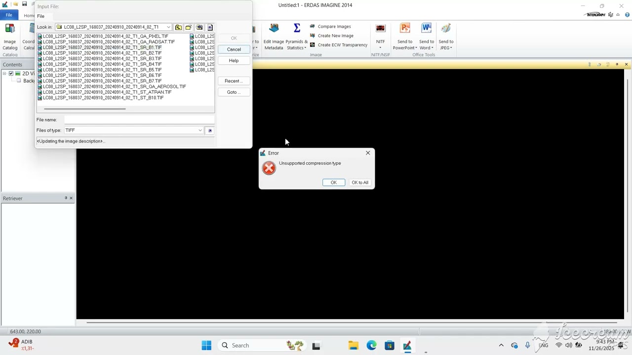Viewport: 632px width, 355px height.
Task: Click Help in Input File dialog
Action: pyautogui.click(x=234, y=61)
